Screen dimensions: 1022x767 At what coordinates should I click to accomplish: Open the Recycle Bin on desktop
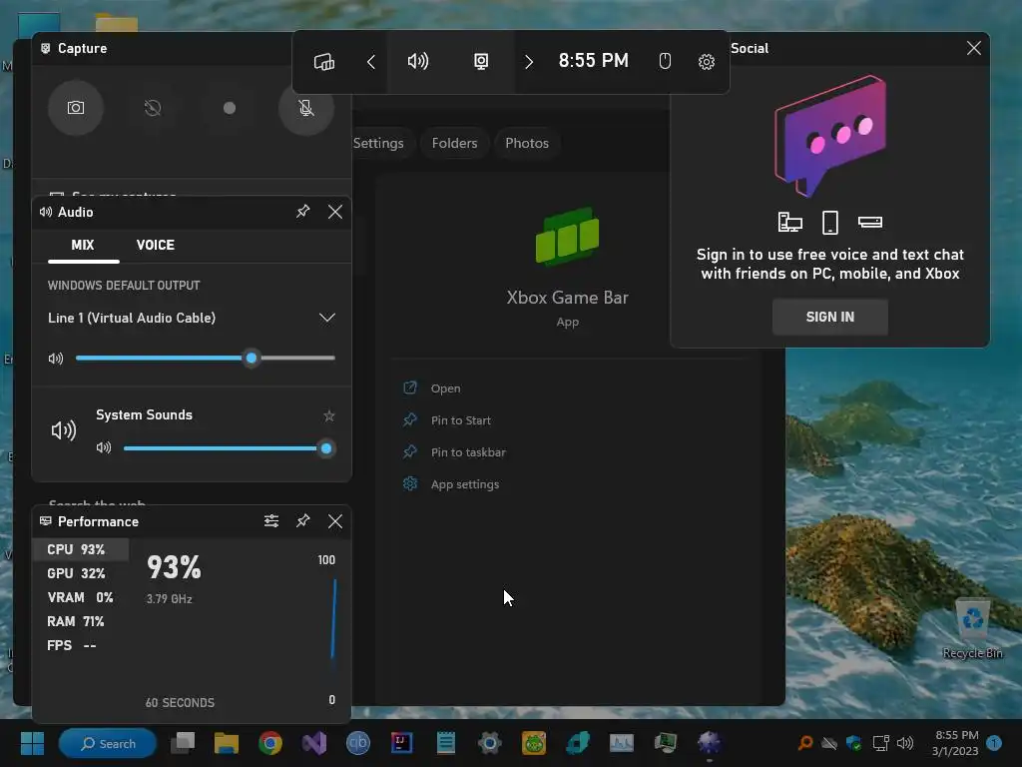pyautogui.click(x=972, y=628)
